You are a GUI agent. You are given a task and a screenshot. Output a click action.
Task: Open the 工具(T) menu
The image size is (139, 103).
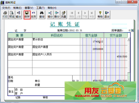(40, 8)
